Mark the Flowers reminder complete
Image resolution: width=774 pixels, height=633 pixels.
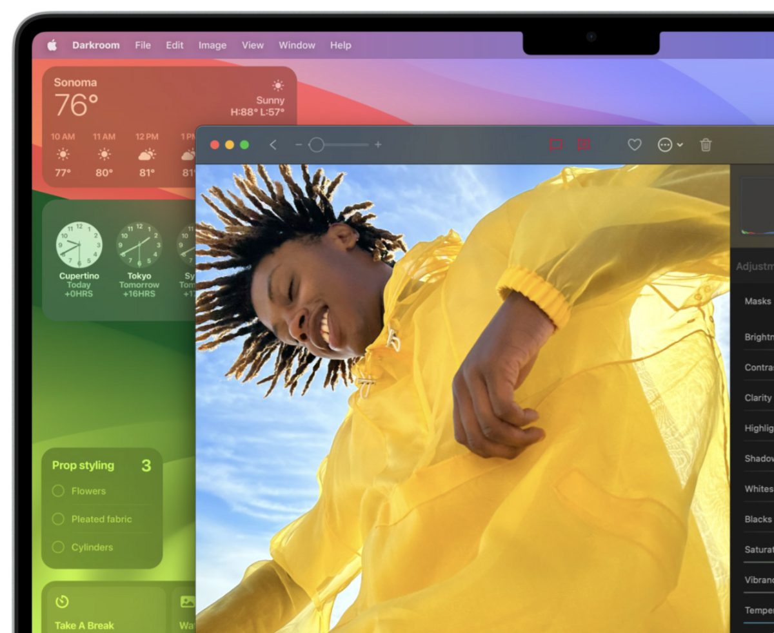point(58,491)
